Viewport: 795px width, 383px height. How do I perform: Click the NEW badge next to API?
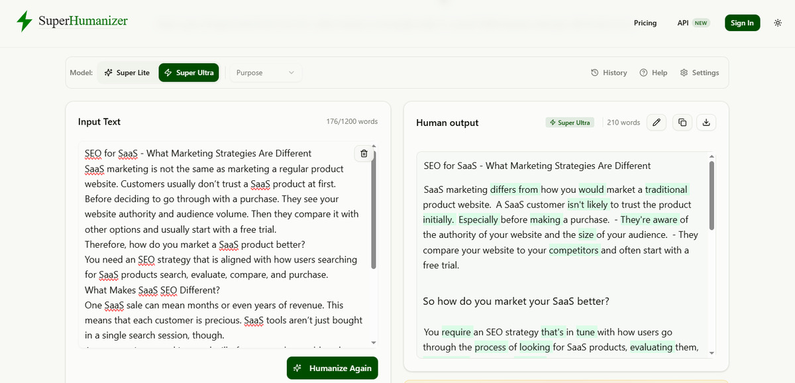coord(701,23)
